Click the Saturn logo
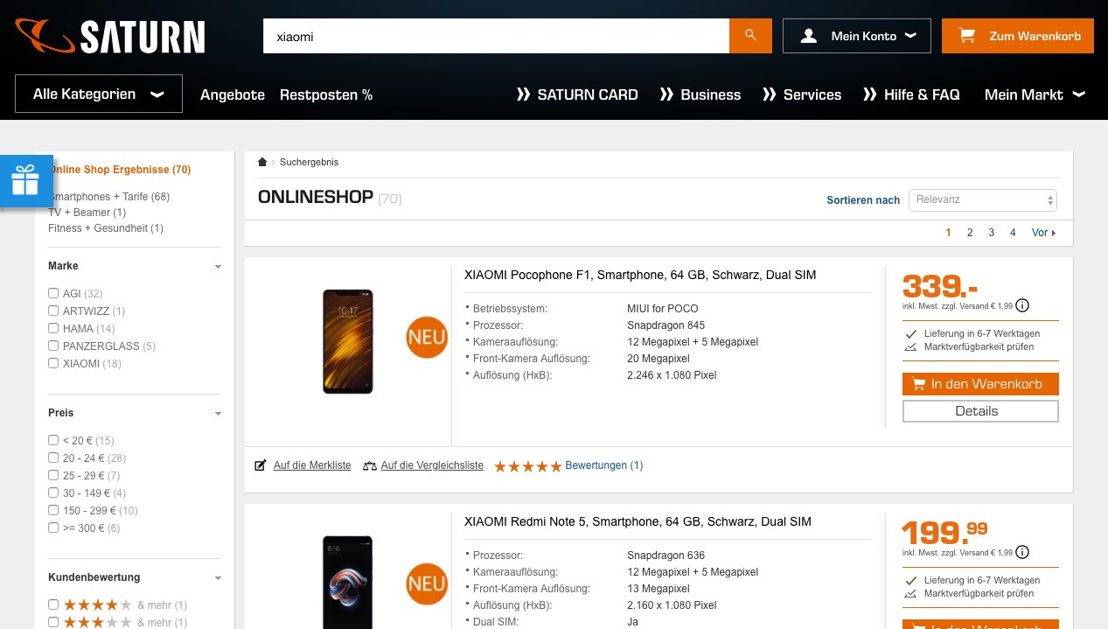 (x=110, y=37)
